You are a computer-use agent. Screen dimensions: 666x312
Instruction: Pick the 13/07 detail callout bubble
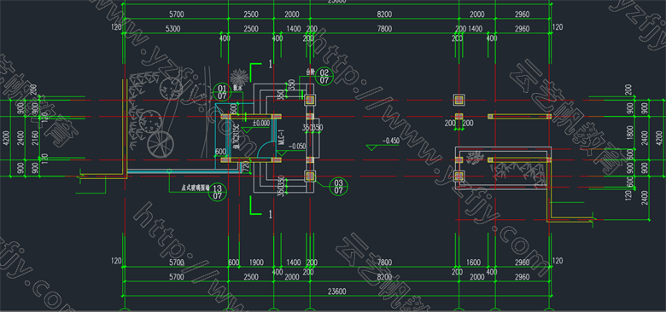[217, 192]
